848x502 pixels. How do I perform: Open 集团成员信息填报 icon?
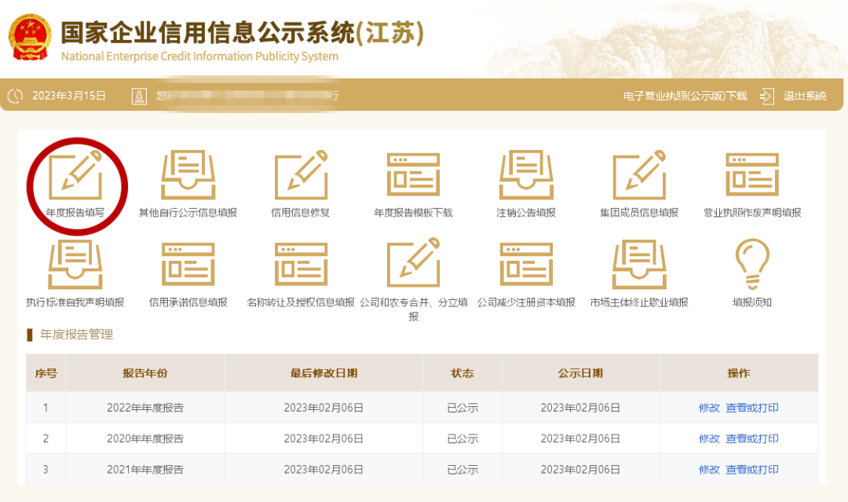[638, 174]
